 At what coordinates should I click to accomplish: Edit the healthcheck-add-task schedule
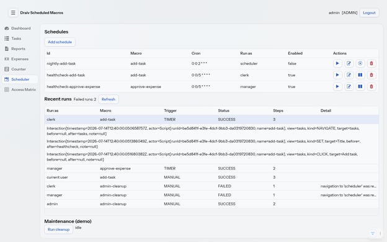coord(349,75)
